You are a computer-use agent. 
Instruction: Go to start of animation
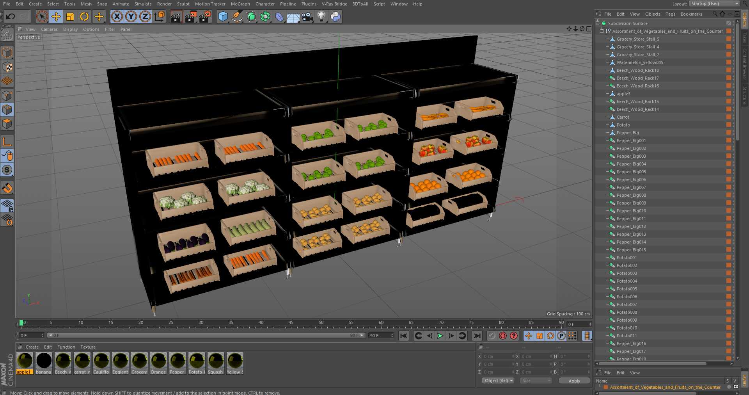tap(404, 336)
